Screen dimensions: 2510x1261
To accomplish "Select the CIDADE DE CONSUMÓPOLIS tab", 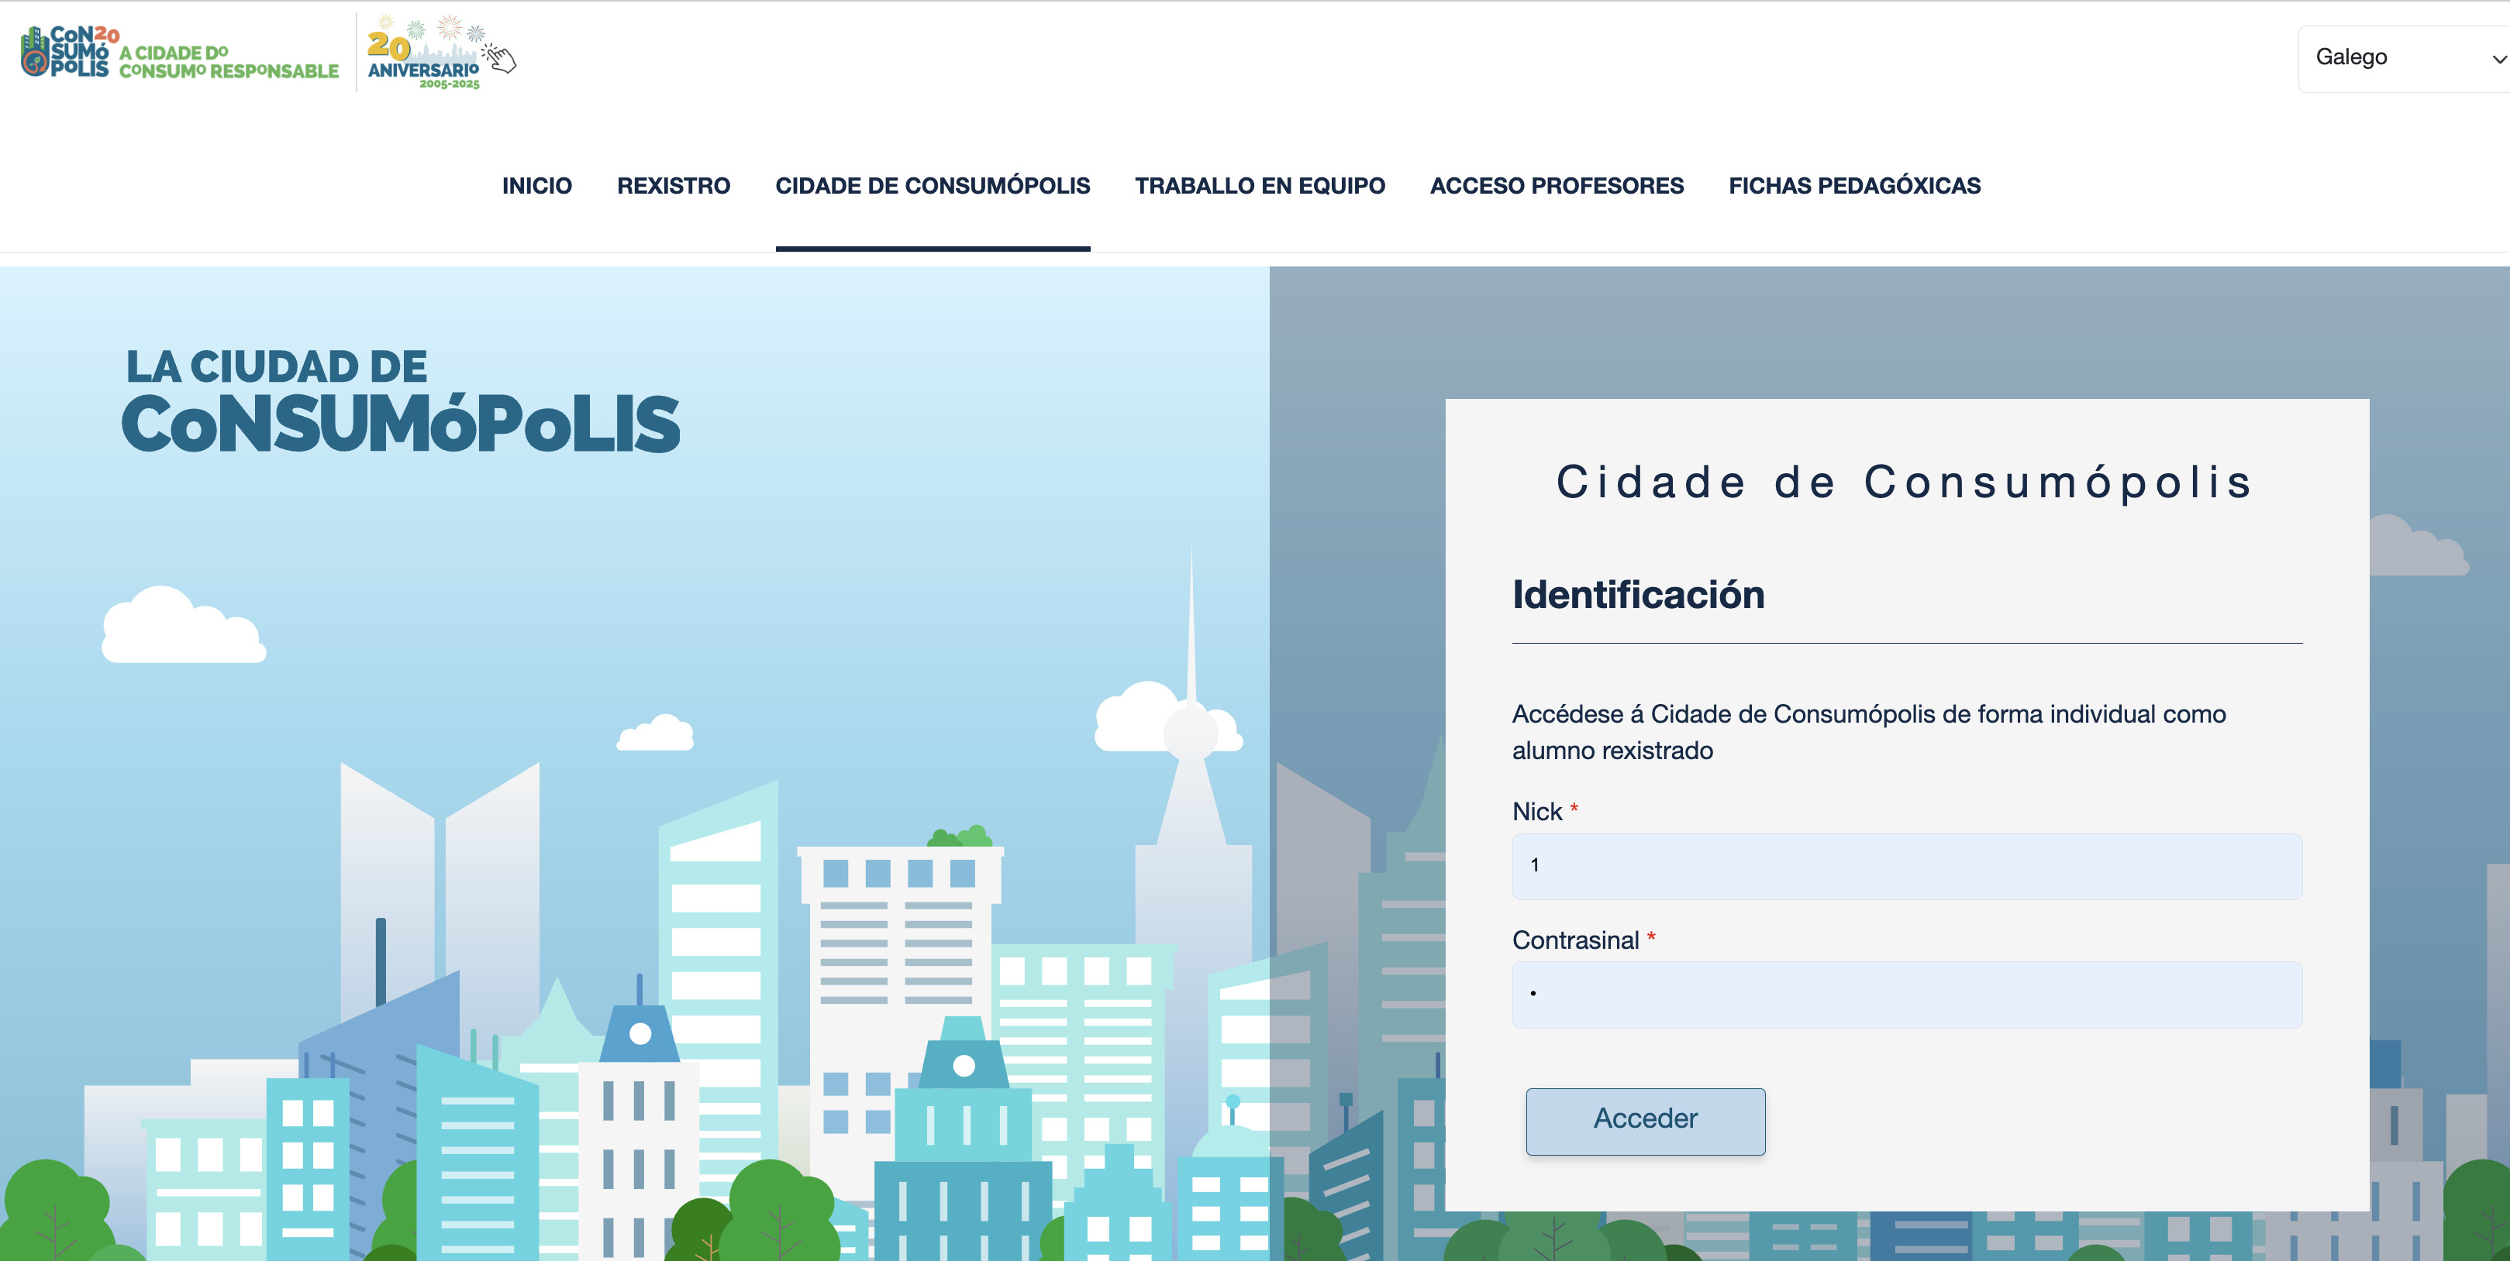I will tap(933, 185).
